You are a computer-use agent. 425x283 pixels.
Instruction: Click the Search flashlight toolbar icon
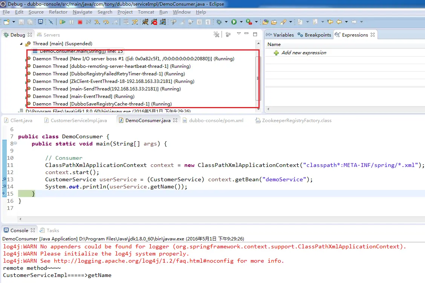(283, 22)
